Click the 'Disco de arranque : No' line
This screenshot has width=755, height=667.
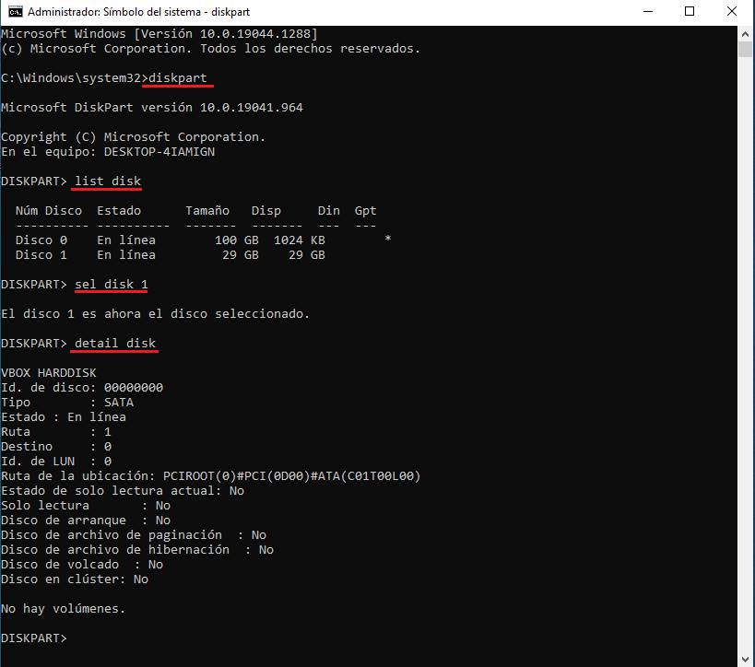click(x=86, y=521)
